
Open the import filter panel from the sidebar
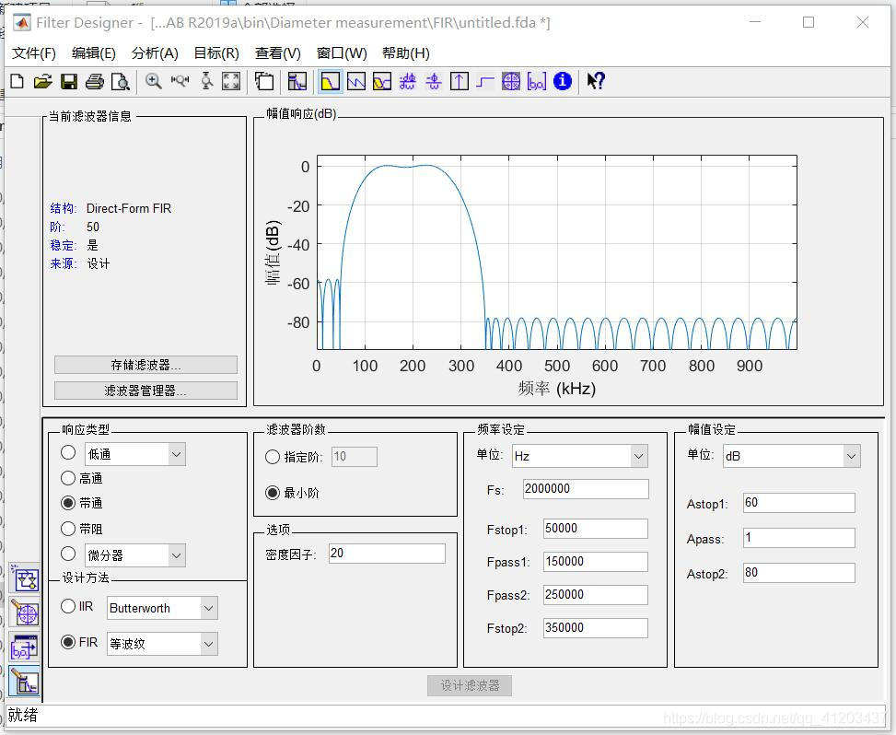pyautogui.click(x=23, y=646)
